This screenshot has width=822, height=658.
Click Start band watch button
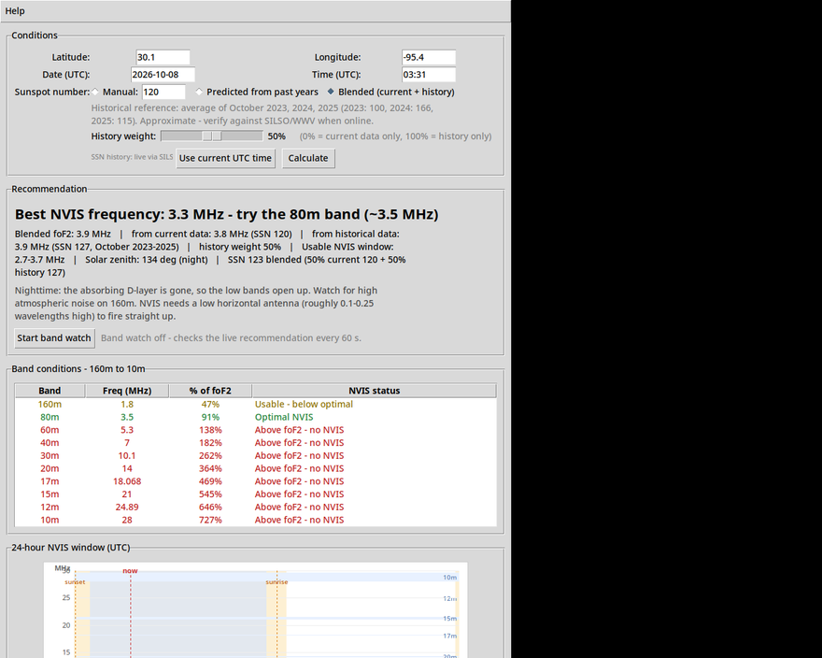point(54,338)
